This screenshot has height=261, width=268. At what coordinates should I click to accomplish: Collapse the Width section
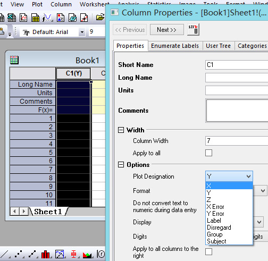pyautogui.click(x=121, y=130)
